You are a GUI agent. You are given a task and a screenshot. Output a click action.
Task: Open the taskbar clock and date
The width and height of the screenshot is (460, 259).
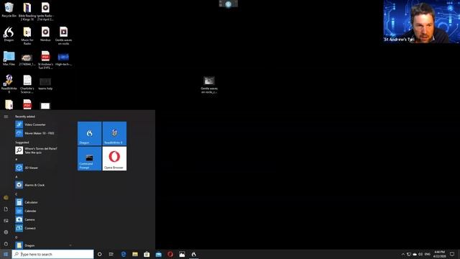point(439,254)
